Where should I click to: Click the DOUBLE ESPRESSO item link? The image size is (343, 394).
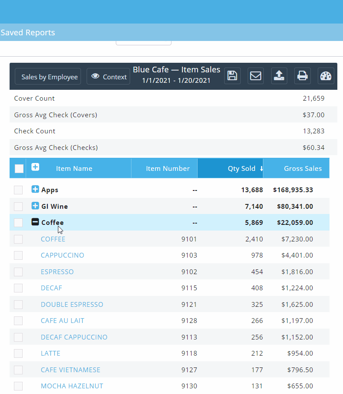tap(72, 304)
